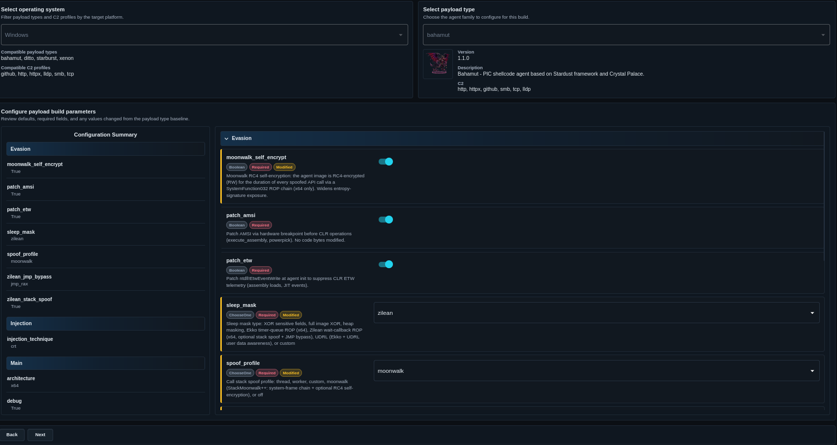Select spoof_profile in the Configuration Summary
The image size is (837, 445).
tap(23, 254)
